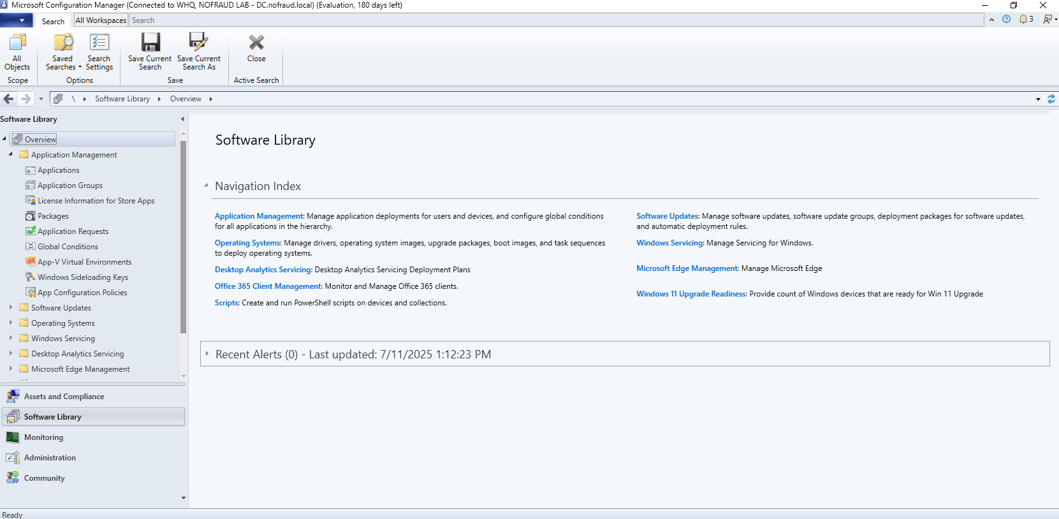Viewport: 1059px width, 519px height.
Task: Open the Search ribbon tab
Action: 53,21
